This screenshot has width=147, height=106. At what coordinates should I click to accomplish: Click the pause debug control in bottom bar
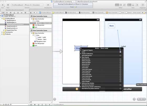point(35,105)
